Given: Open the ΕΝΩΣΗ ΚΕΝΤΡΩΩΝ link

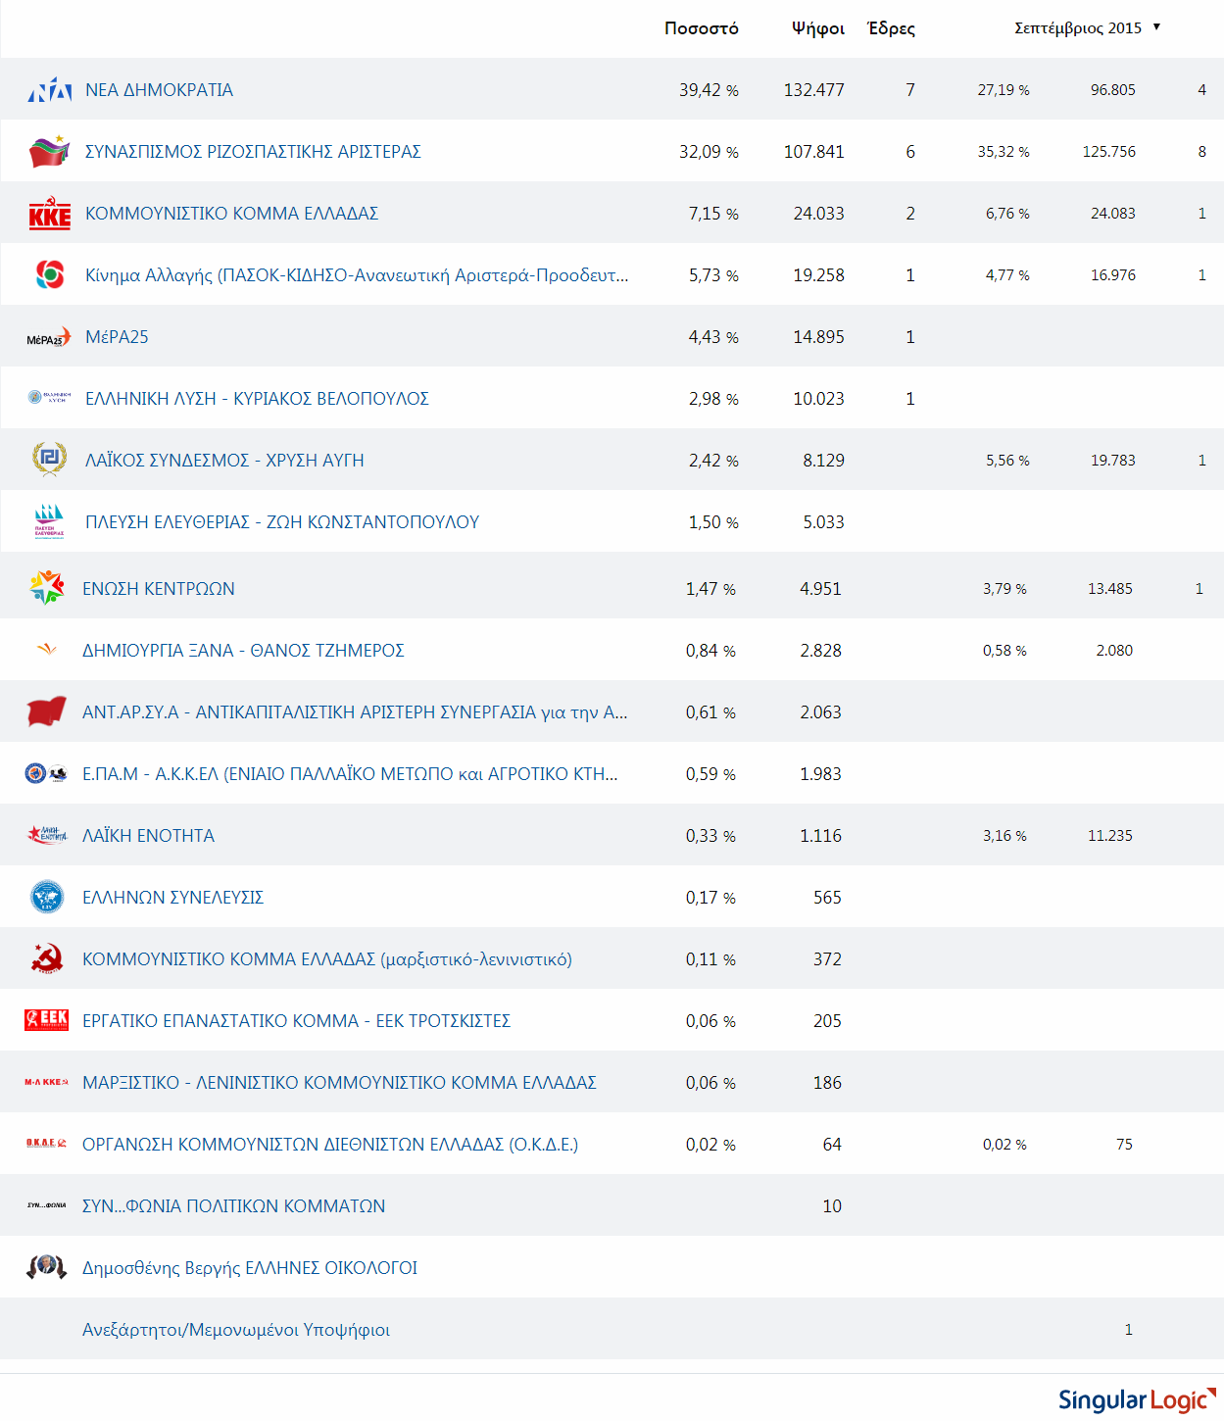Looking at the screenshot, I should point(159,589).
